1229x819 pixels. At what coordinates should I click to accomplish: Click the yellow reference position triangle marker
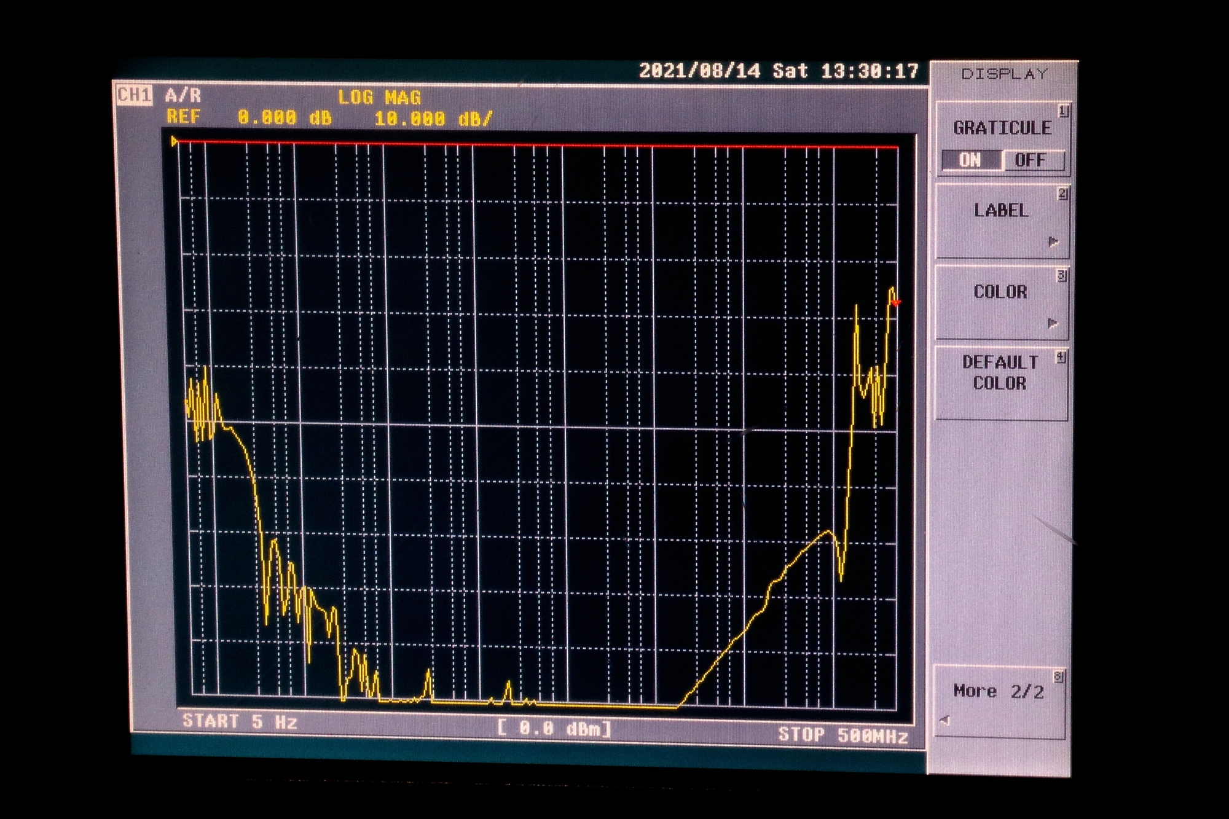coord(175,142)
